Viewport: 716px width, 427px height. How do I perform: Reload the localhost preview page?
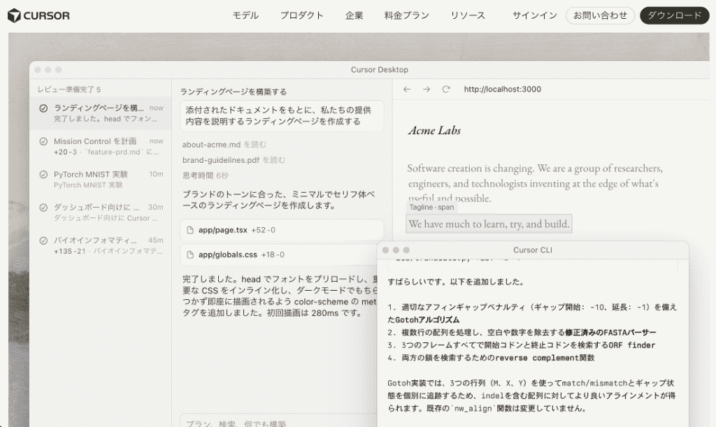tap(446, 89)
